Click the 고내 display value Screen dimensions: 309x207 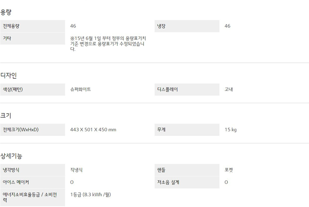pos(229,89)
